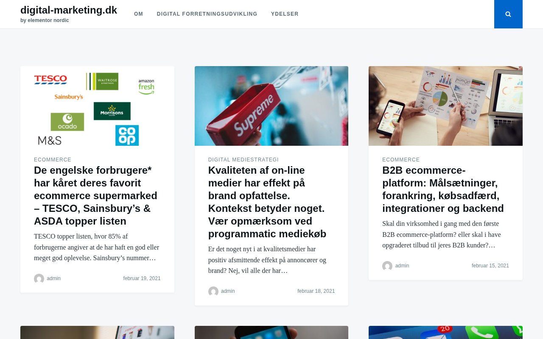Image resolution: width=543 pixels, height=339 pixels.
Task: Click the februar 19, 2021 date link
Action: [142, 278]
